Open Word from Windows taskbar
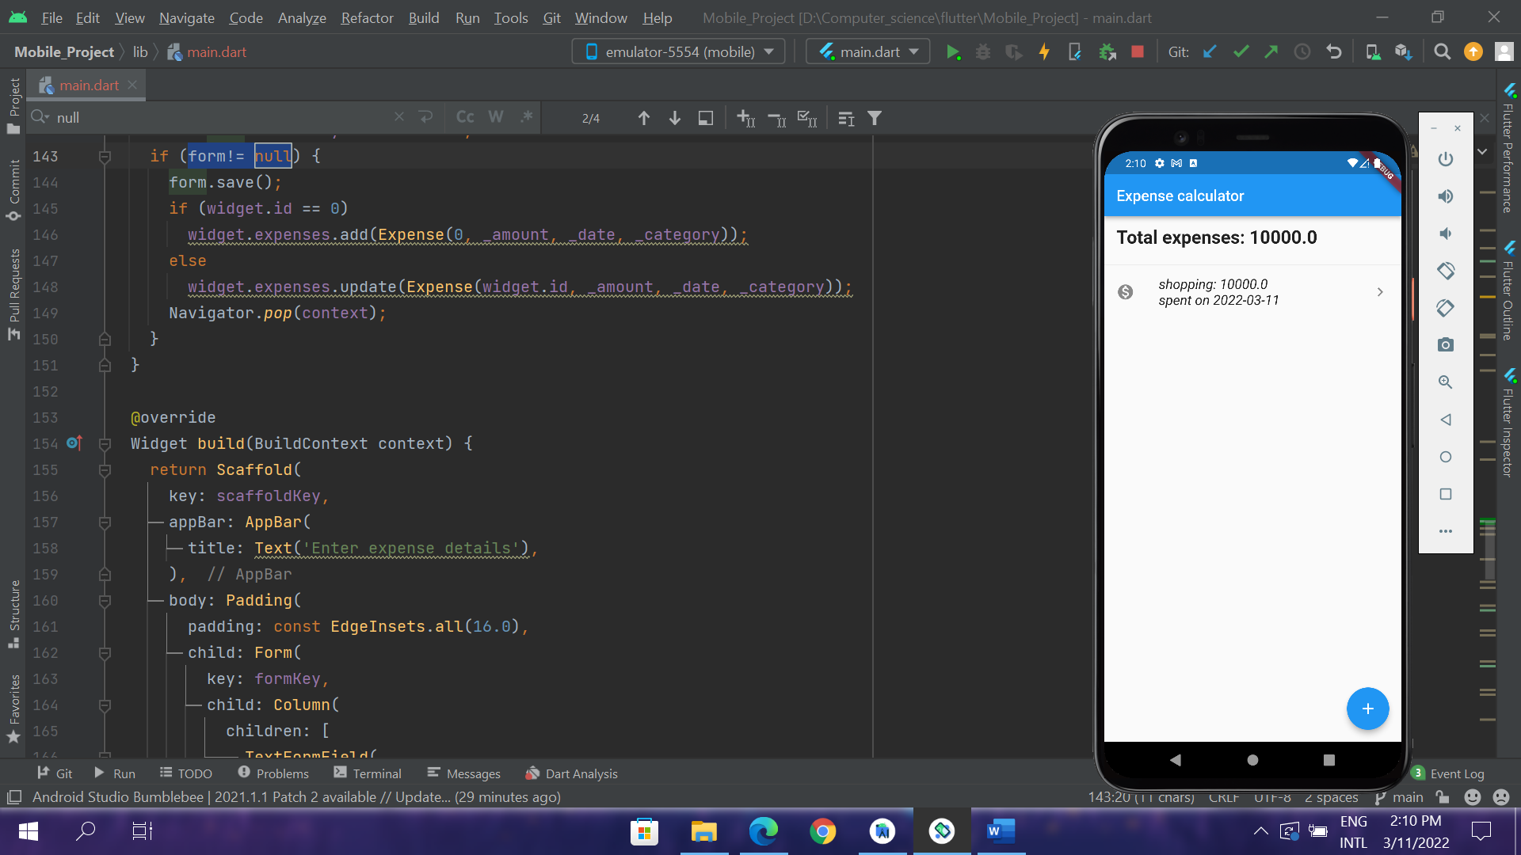 click(x=1001, y=831)
